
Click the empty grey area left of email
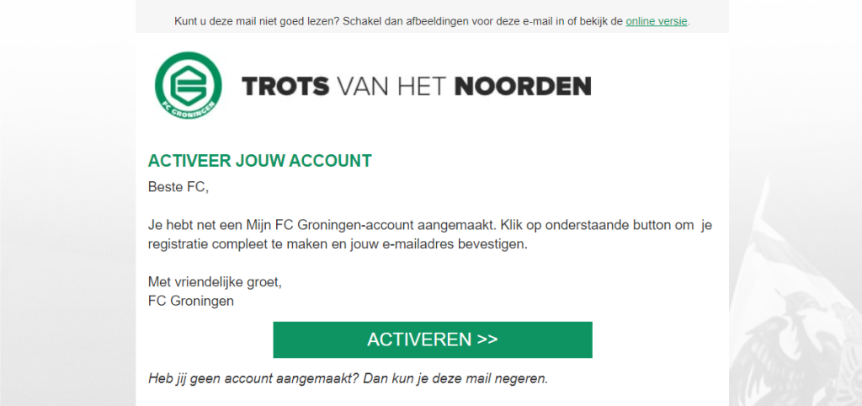[x=67, y=220]
